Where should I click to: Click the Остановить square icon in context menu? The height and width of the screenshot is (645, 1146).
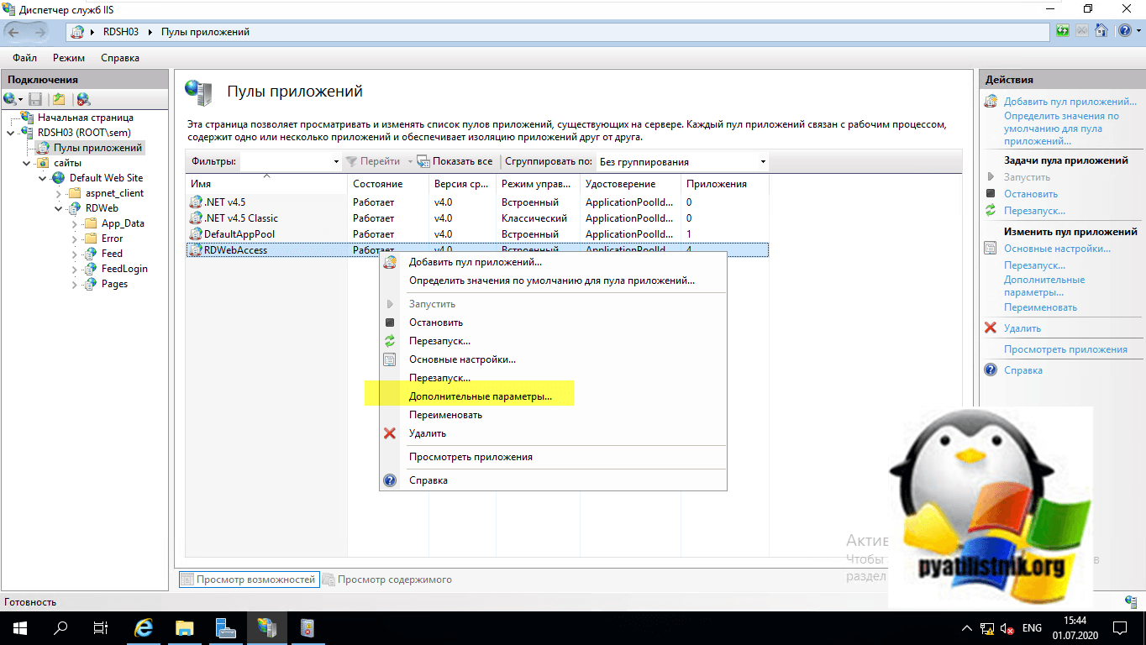click(390, 322)
